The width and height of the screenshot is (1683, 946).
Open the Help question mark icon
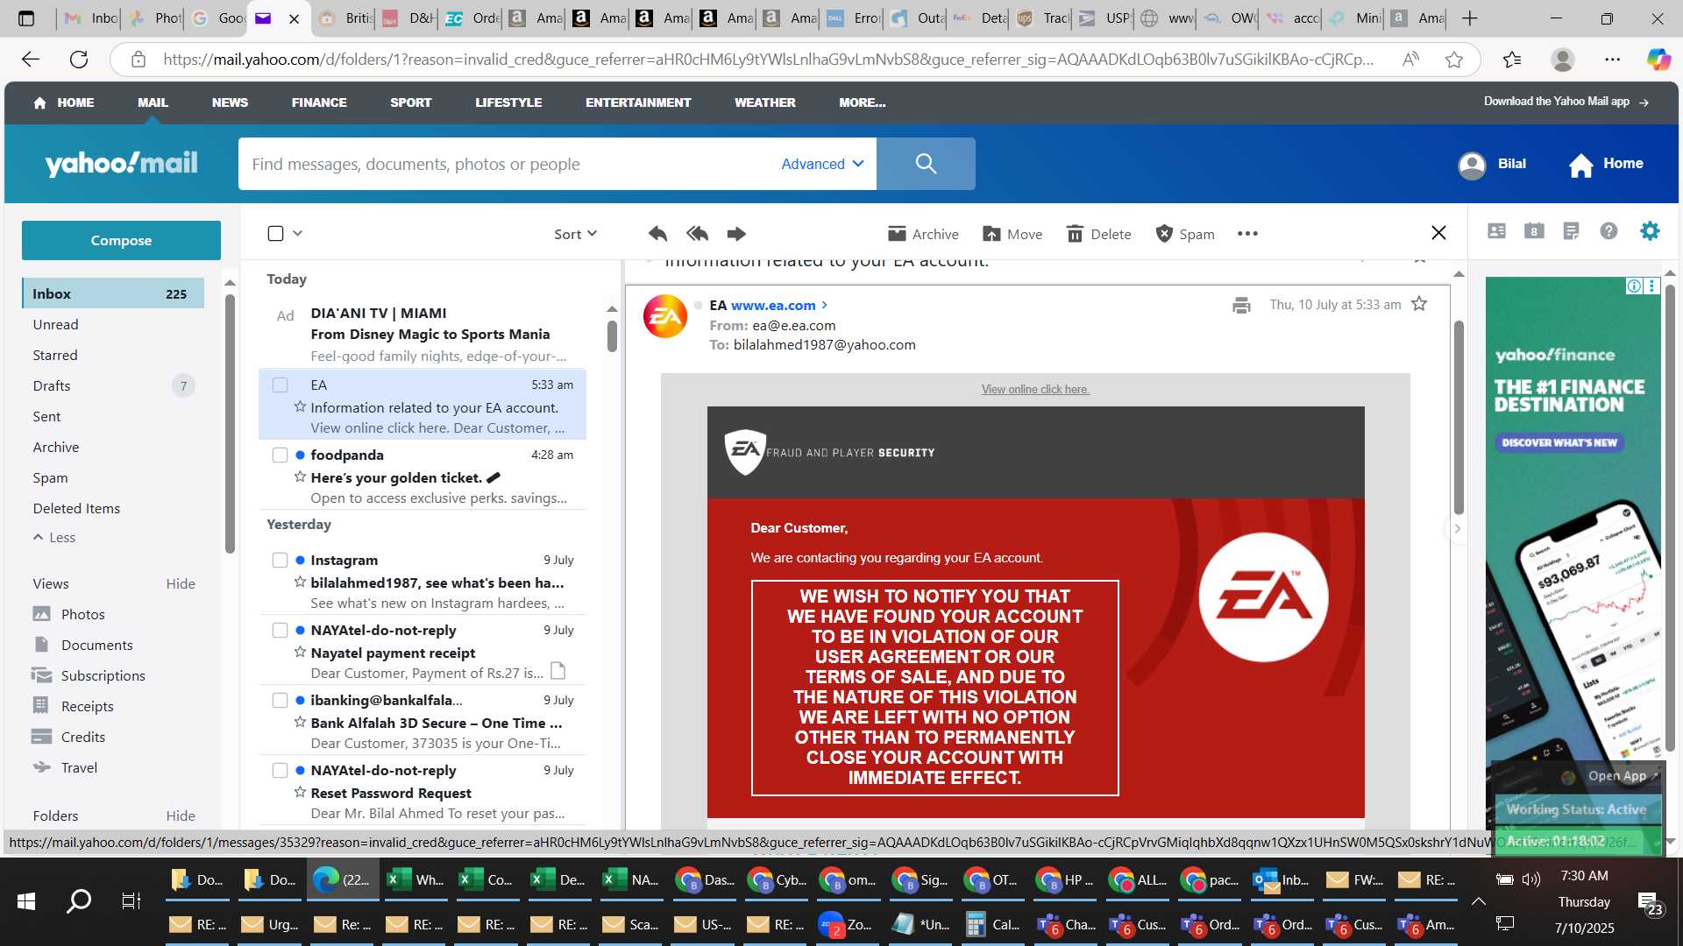(1608, 231)
